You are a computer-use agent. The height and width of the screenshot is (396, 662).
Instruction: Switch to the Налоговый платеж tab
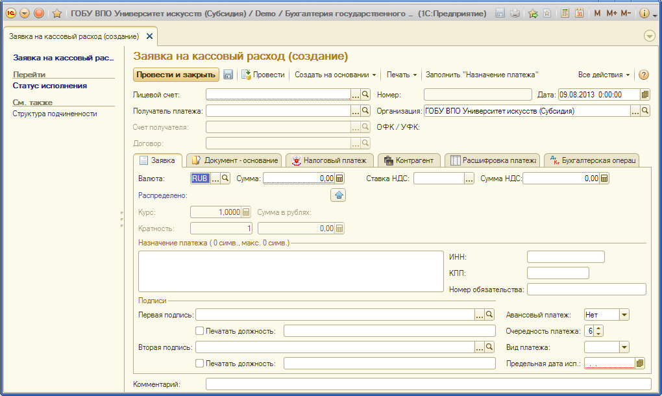(330, 160)
